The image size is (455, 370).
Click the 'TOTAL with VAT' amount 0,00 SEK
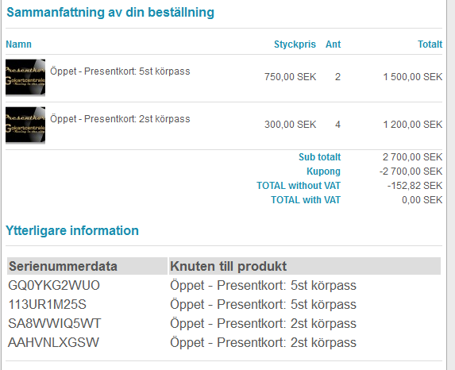pos(422,200)
